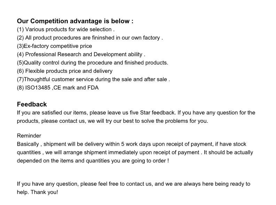Click the "please feel free to contact us" line
The image size is (276, 205).
tap(134, 184)
